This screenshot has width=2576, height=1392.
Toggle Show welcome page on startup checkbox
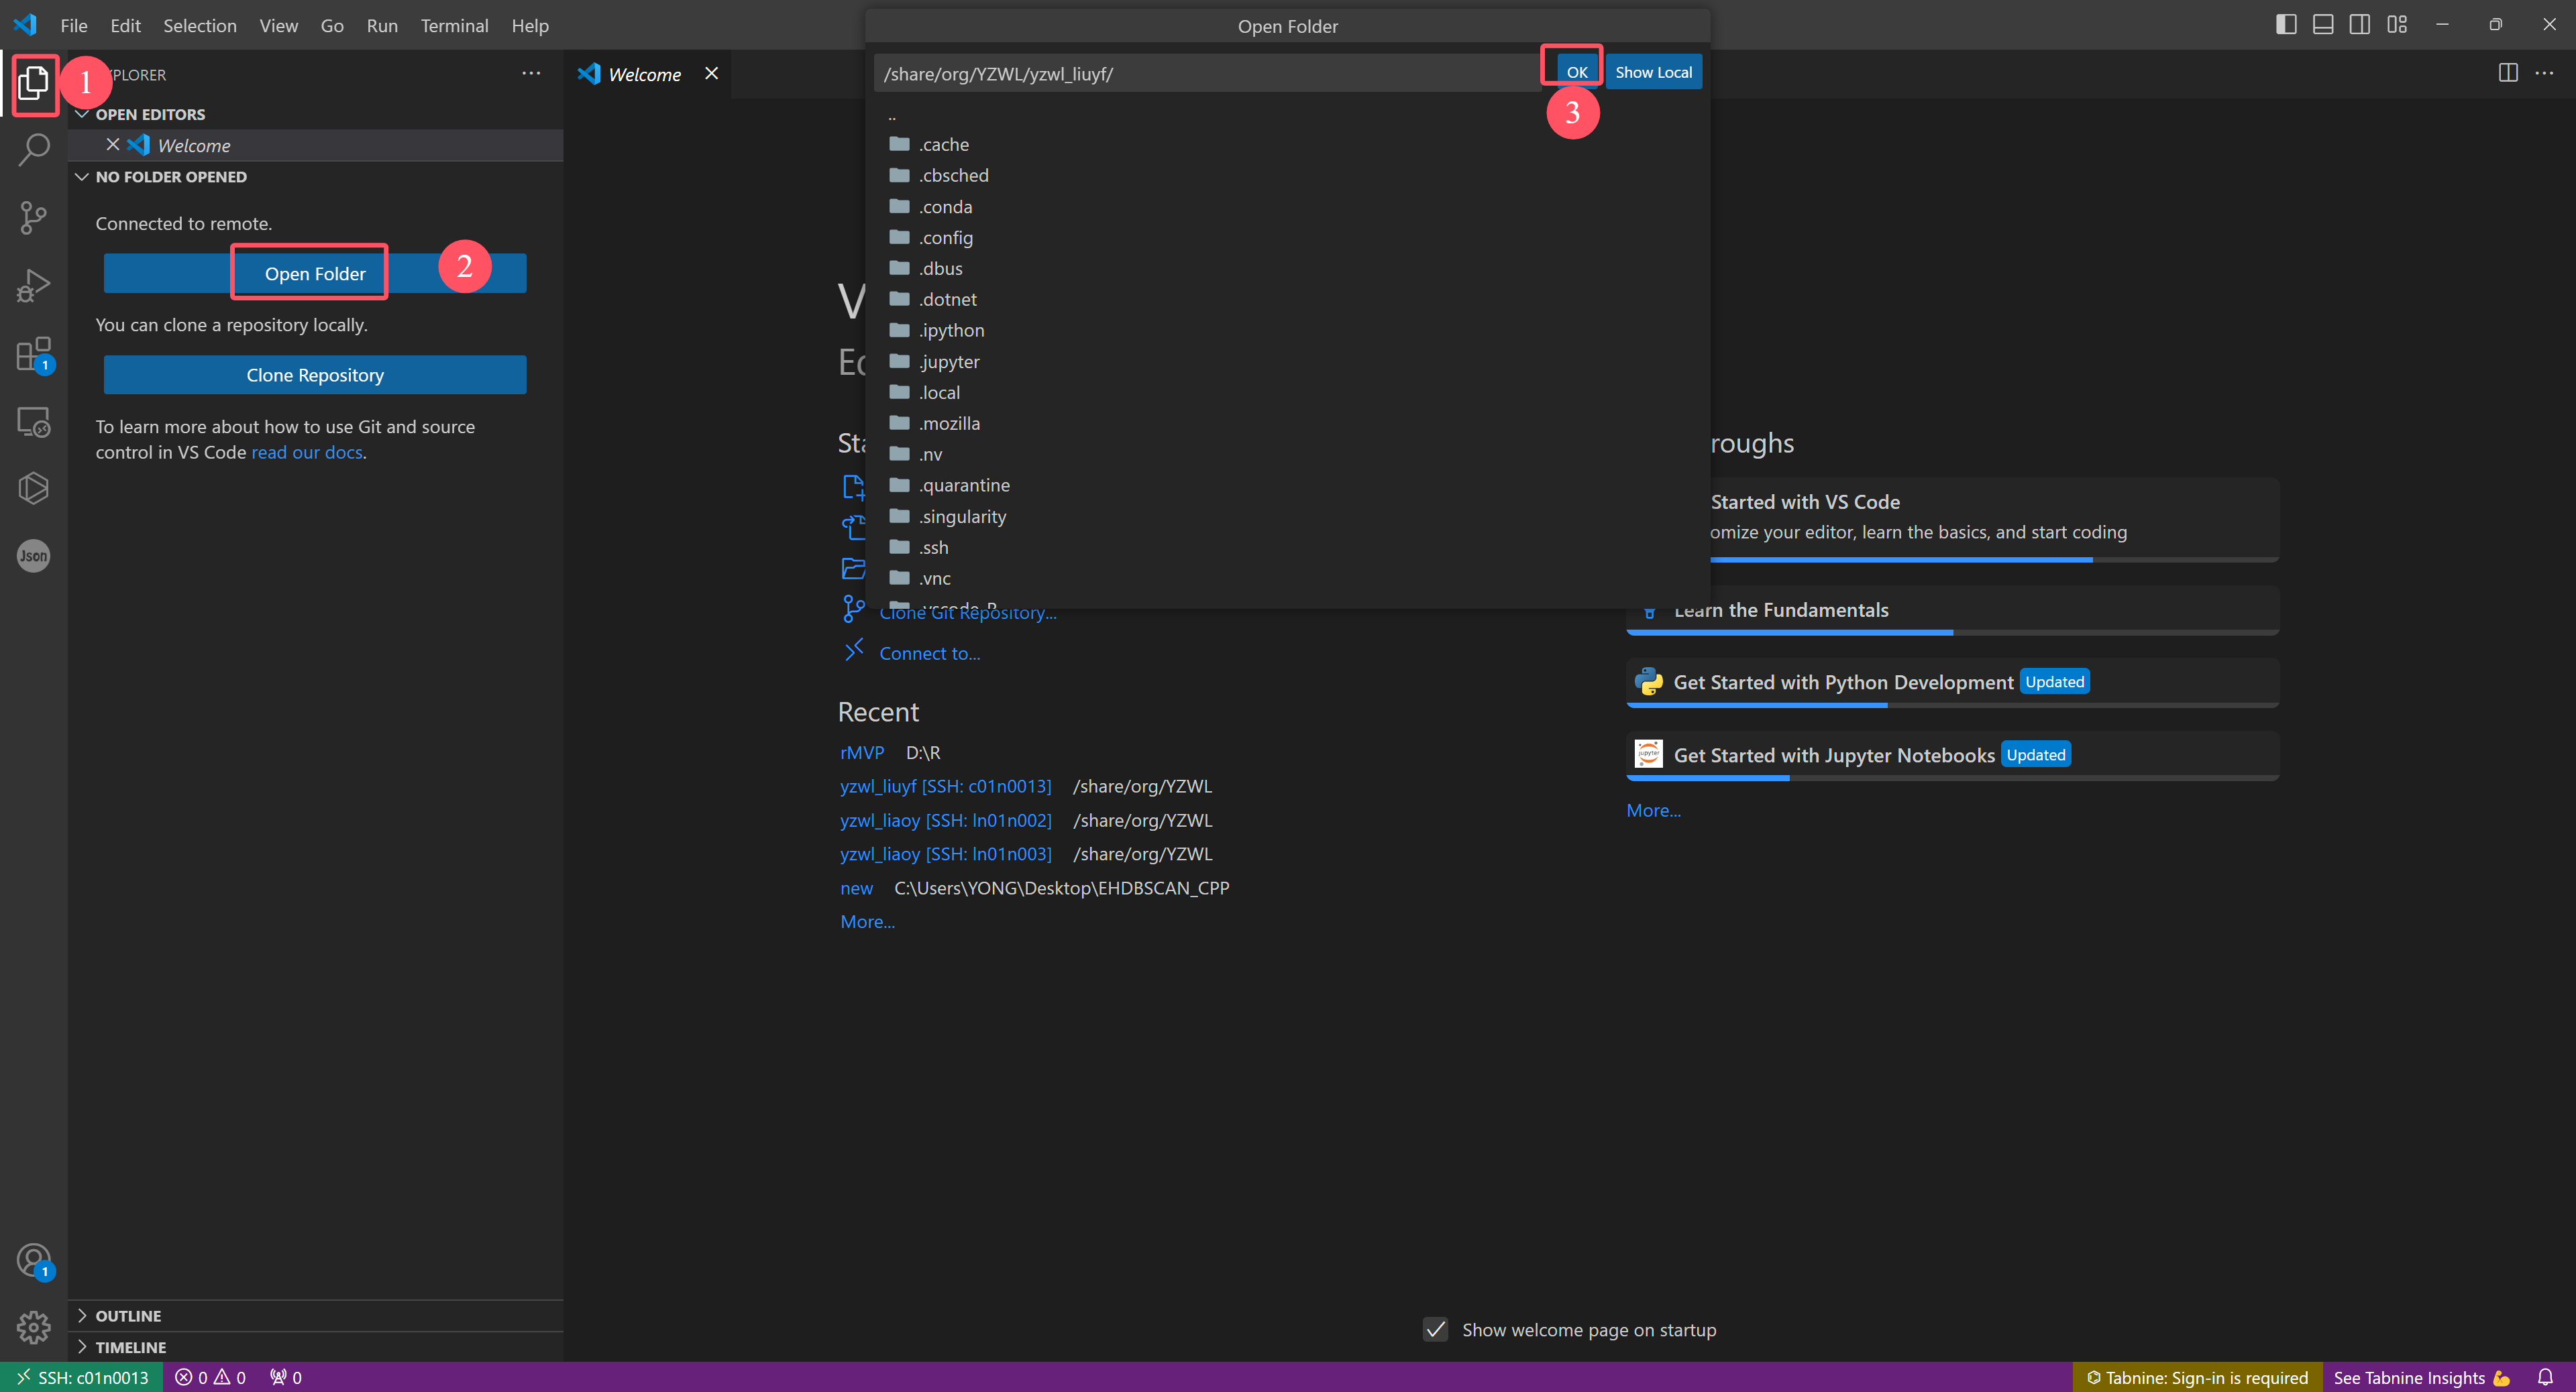coord(1435,1329)
